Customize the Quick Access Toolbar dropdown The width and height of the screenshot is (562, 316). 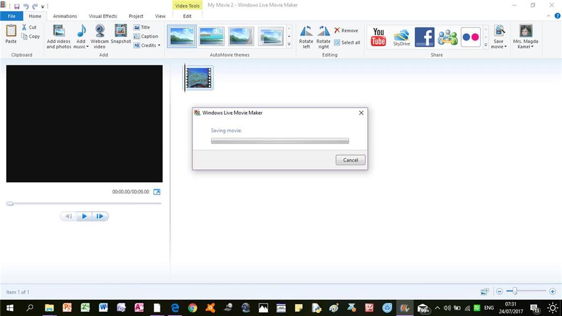point(42,7)
